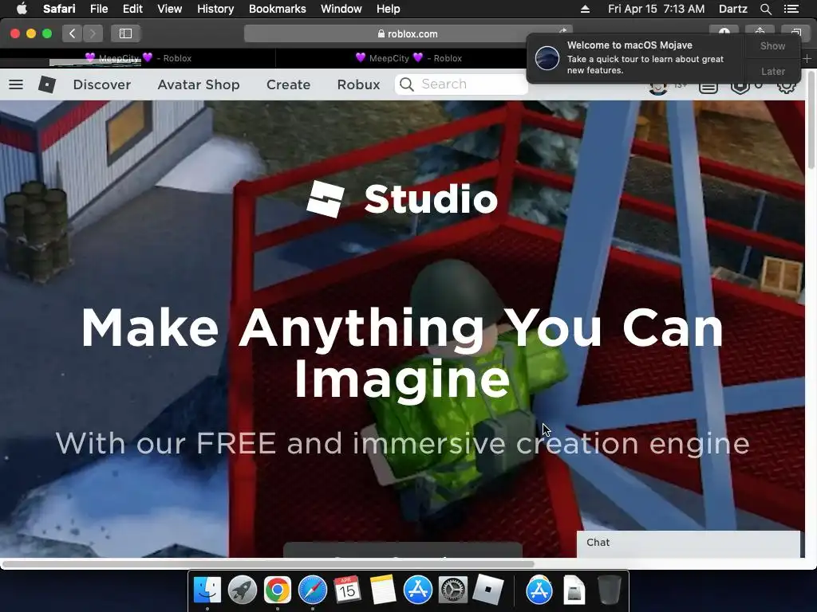
Task: Open the Roblox settings gear icon
Action: click(786, 88)
